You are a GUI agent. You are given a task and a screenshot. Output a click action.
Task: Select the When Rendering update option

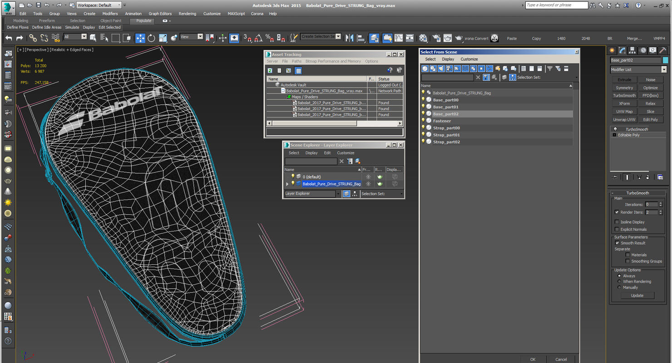click(x=619, y=281)
